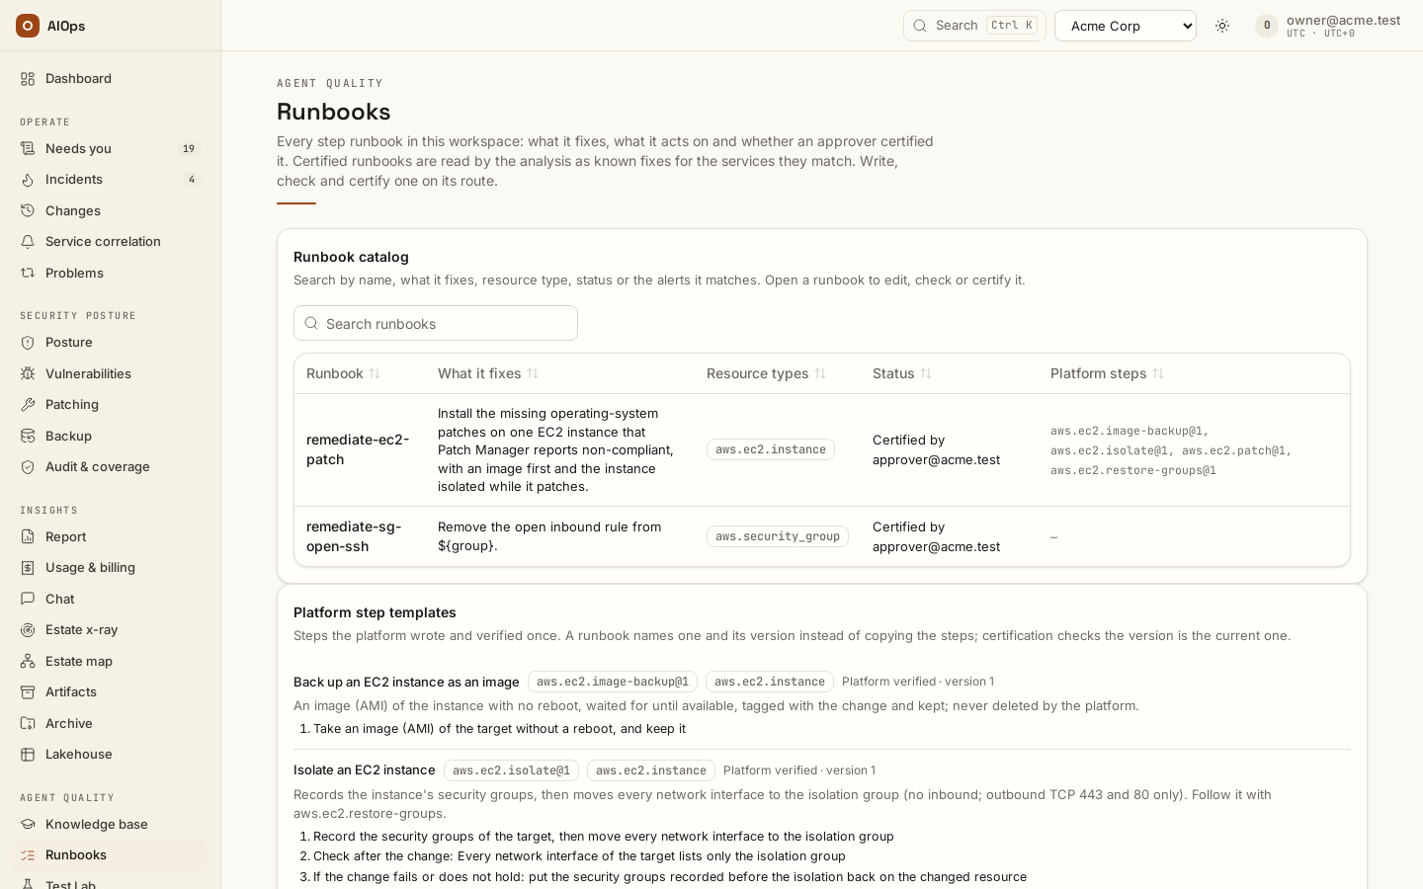
Task: Click the Vulnerabilities bug icon
Action: [x=28, y=373]
